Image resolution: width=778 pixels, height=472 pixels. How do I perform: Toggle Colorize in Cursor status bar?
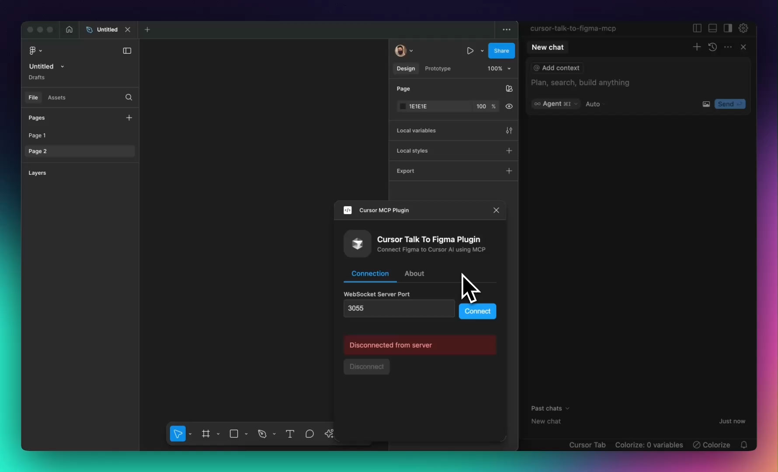[x=712, y=445]
